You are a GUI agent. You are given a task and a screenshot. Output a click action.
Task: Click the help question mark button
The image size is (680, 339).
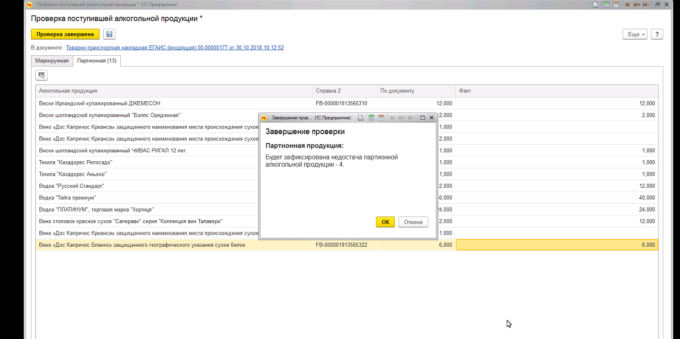point(657,34)
